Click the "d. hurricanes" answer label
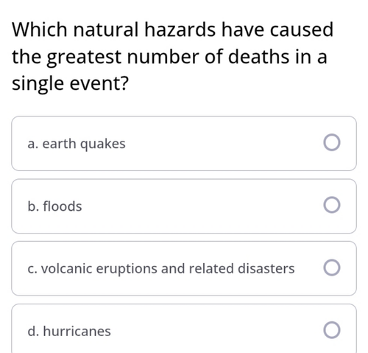This screenshot has width=368, height=353. tap(69, 331)
